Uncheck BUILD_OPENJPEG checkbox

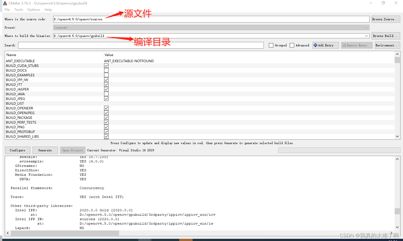pos(106,113)
